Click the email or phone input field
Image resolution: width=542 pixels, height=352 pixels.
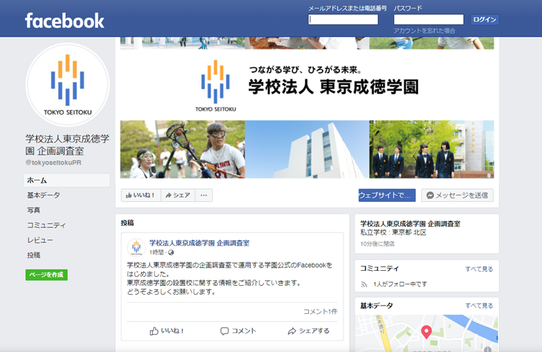(x=343, y=19)
